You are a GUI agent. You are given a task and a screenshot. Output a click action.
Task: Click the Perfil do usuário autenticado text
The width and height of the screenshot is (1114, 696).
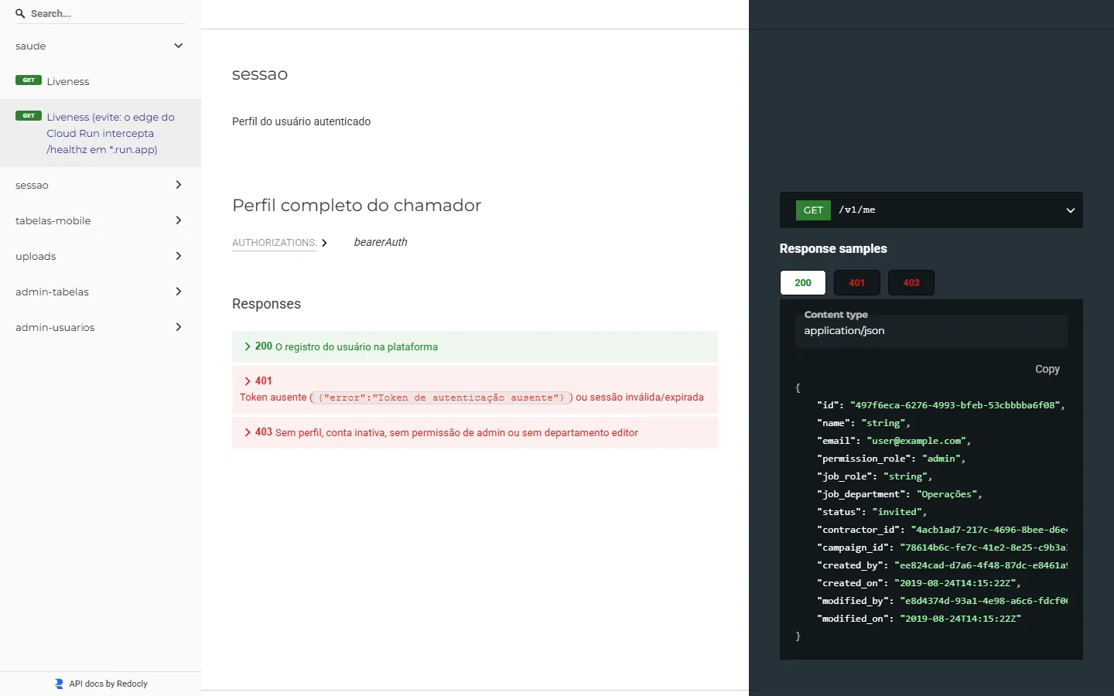pyautogui.click(x=301, y=121)
